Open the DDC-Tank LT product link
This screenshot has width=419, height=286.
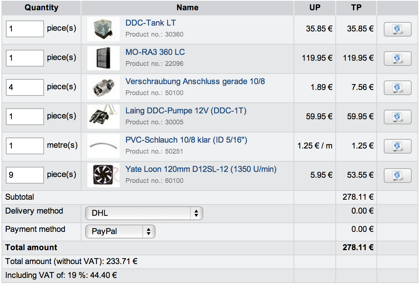[150, 23]
